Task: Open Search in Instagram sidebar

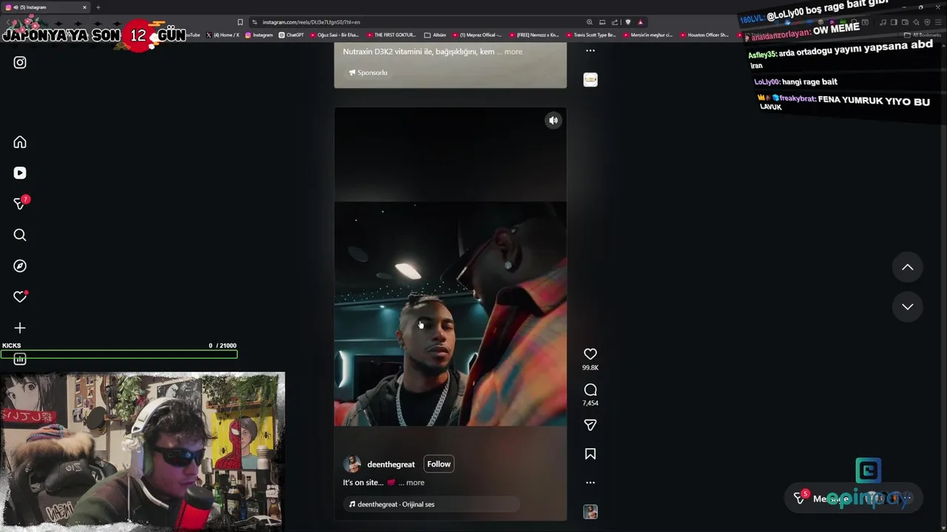Action: coord(20,235)
